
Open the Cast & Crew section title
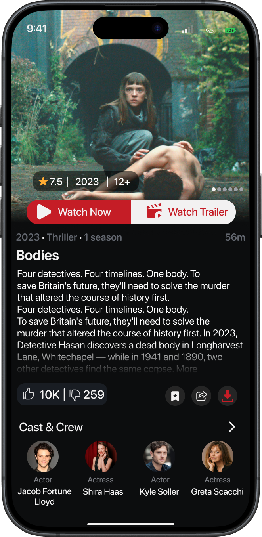[x=51, y=427]
